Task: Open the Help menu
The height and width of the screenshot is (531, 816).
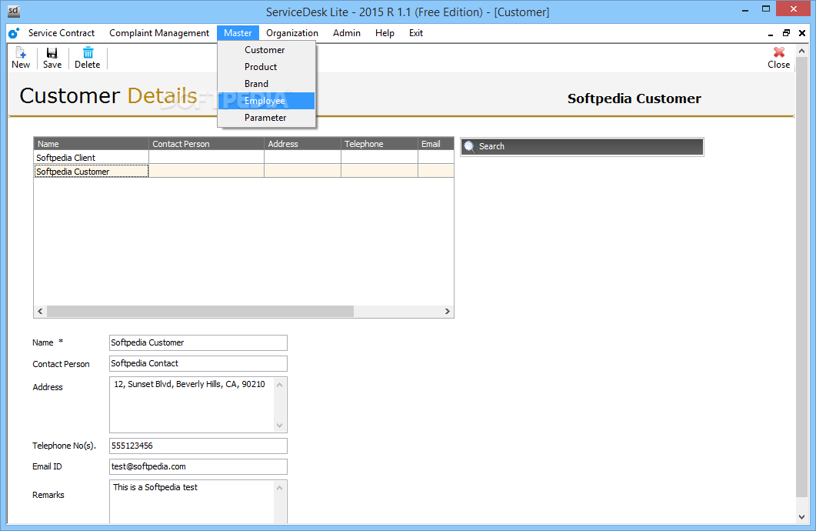Action: click(385, 33)
